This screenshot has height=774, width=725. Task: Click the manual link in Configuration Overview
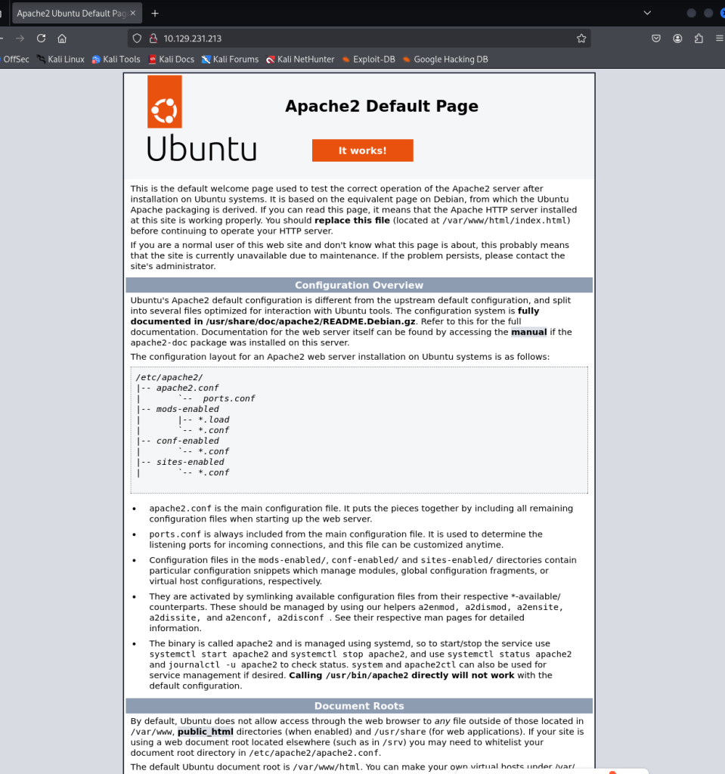pyautogui.click(x=528, y=332)
